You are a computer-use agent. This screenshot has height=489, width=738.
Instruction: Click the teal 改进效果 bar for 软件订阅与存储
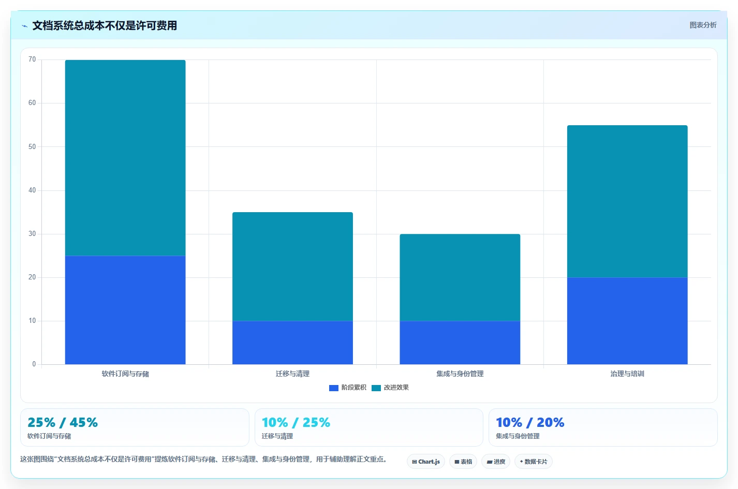[125, 158]
